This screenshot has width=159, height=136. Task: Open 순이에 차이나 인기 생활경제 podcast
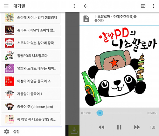click(31, 18)
